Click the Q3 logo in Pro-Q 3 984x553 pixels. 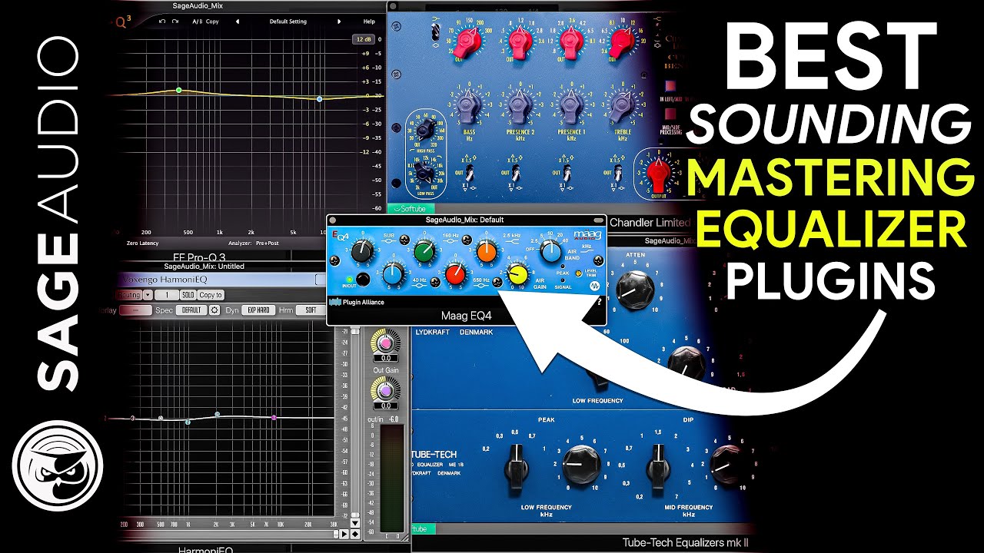pyautogui.click(x=123, y=23)
